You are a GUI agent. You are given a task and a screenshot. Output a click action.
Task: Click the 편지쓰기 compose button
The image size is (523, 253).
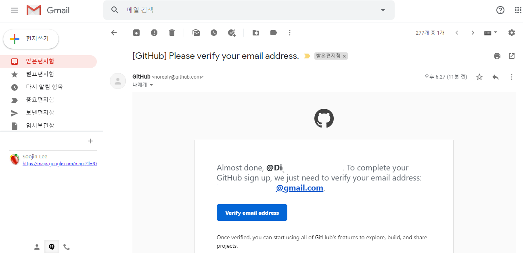click(31, 39)
